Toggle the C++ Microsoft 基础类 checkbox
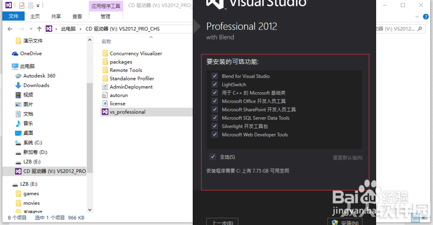The height and width of the screenshot is (225, 433). click(215, 93)
